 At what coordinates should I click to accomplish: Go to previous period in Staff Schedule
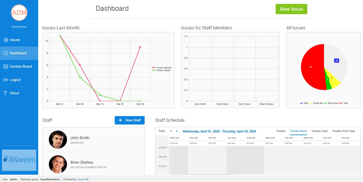(171, 131)
